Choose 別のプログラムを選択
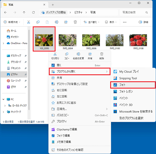Image resolution: width=156 pixels, height=154 pixels. 133,118
